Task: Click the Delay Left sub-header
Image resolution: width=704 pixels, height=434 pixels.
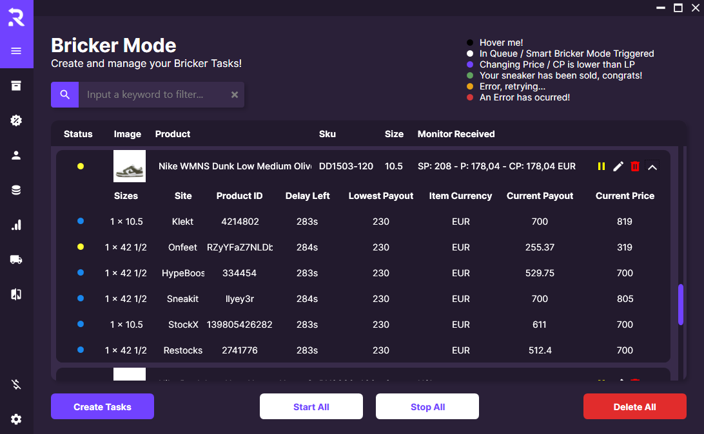Action: 308,196
